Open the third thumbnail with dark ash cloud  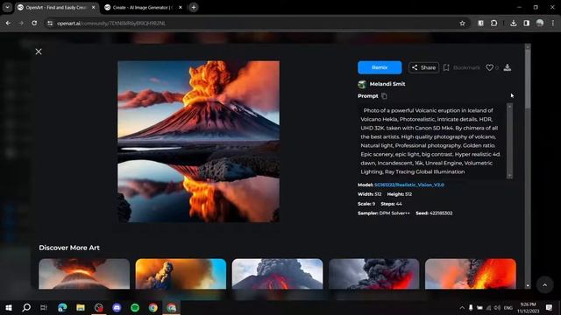point(277,274)
